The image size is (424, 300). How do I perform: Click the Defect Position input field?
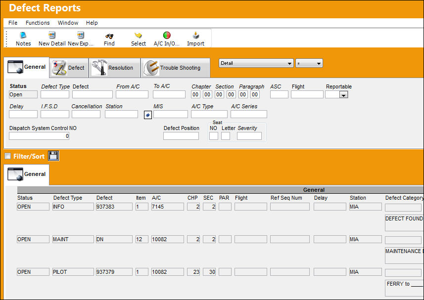pos(181,136)
